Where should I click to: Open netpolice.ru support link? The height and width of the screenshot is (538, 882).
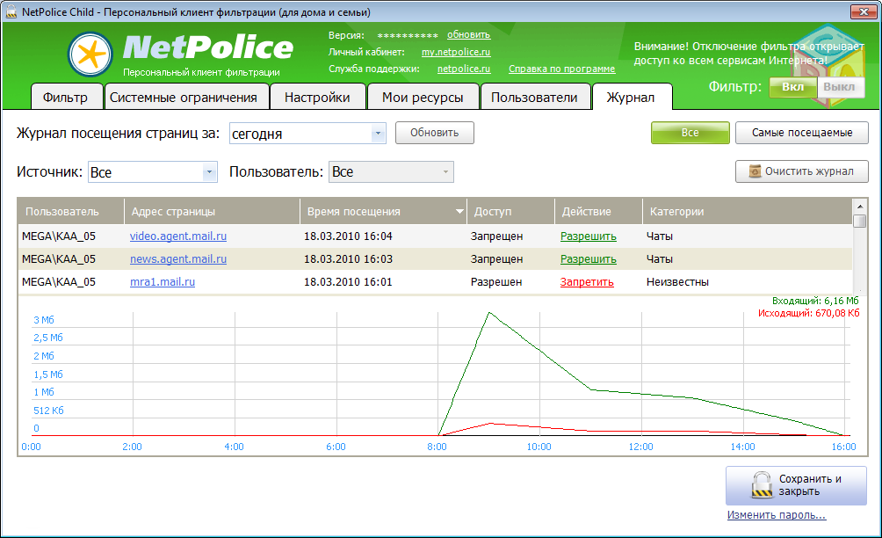click(464, 69)
